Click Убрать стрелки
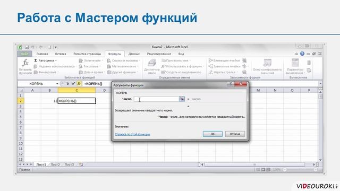Viewport: 340px width, 191px height. click(x=223, y=72)
